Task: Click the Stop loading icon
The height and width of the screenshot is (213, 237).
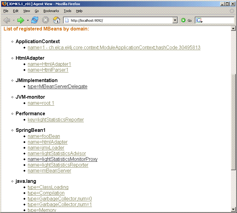Action: [45, 20]
